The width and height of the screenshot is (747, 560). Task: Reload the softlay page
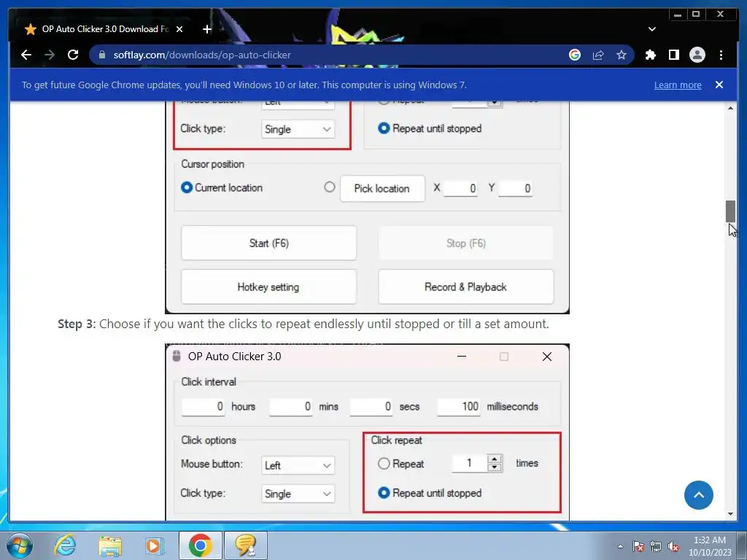73,55
